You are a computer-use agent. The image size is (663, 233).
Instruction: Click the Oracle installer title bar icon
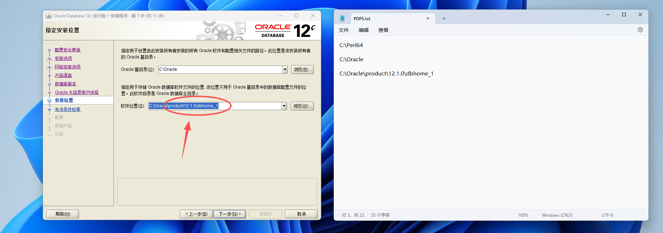[x=49, y=16]
